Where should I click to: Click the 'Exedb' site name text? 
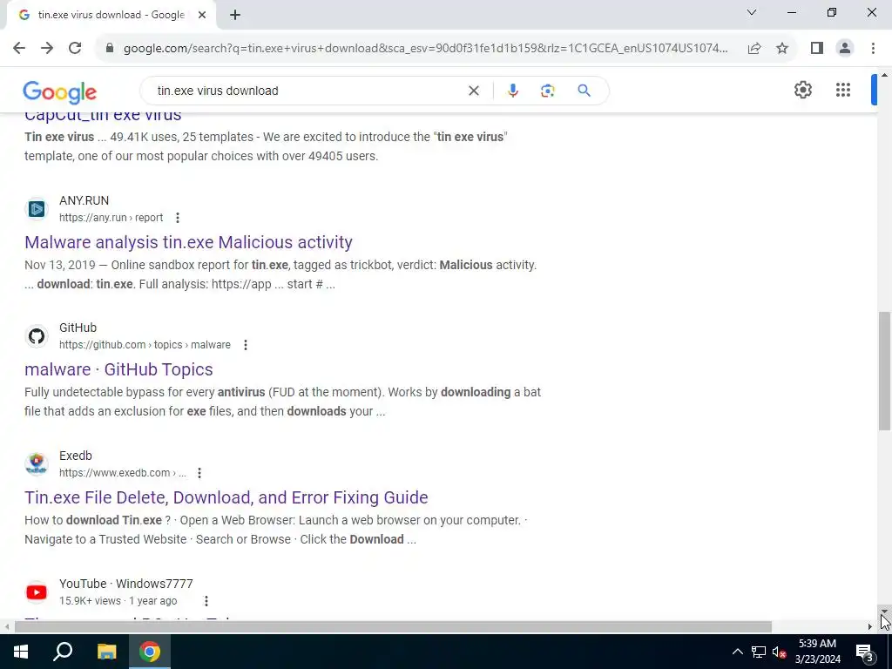click(x=76, y=456)
